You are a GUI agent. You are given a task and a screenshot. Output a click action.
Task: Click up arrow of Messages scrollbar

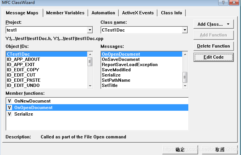tap(185, 54)
